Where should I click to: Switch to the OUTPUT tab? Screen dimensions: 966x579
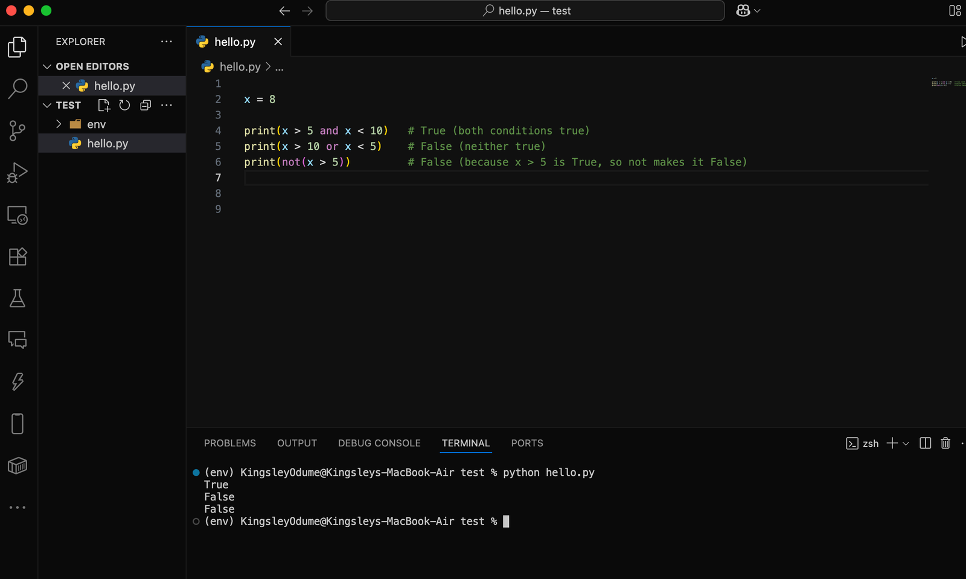tap(296, 443)
